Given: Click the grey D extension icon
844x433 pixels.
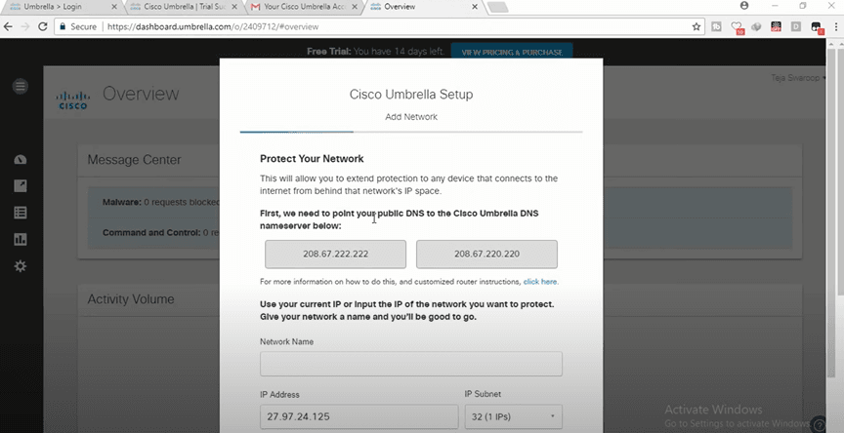Looking at the screenshot, I should 796,26.
